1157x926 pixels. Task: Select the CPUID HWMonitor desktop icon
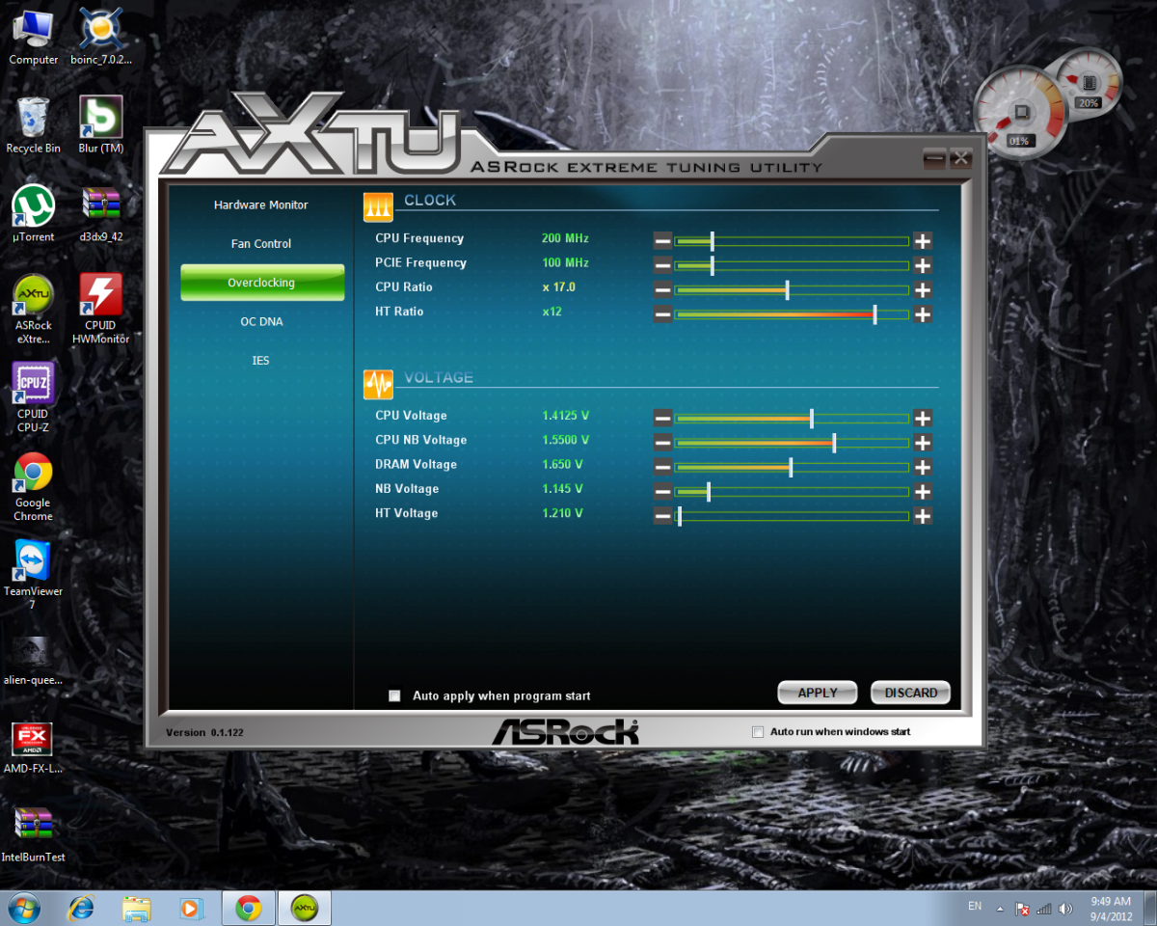[100, 309]
